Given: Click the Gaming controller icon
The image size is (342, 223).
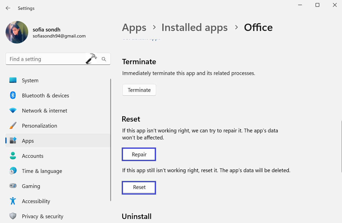Looking at the screenshot, I should pos(13,186).
